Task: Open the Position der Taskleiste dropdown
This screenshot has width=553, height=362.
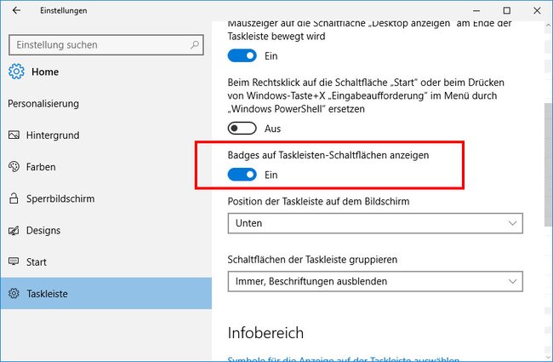Action: [375, 223]
